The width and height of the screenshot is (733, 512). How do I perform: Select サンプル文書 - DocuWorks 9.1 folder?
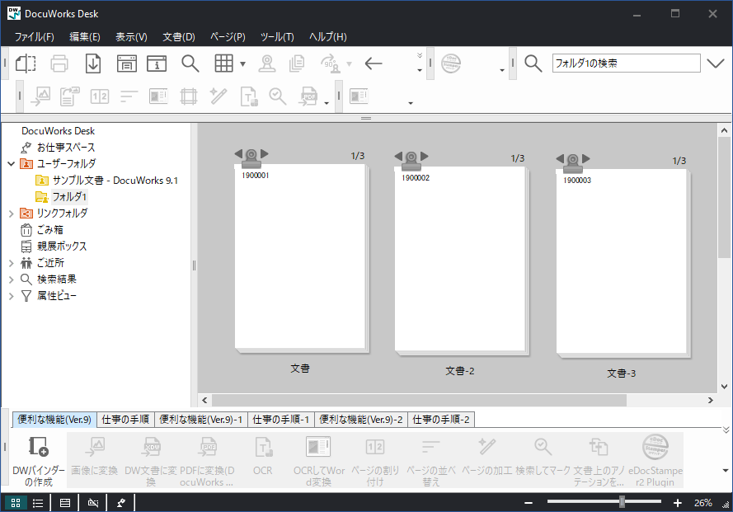115,181
